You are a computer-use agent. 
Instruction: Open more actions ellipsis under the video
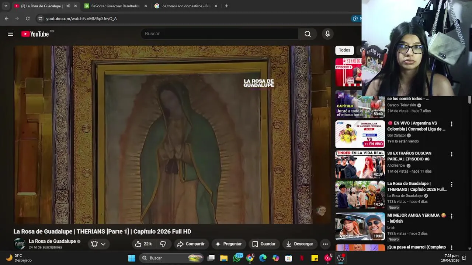[325, 244]
